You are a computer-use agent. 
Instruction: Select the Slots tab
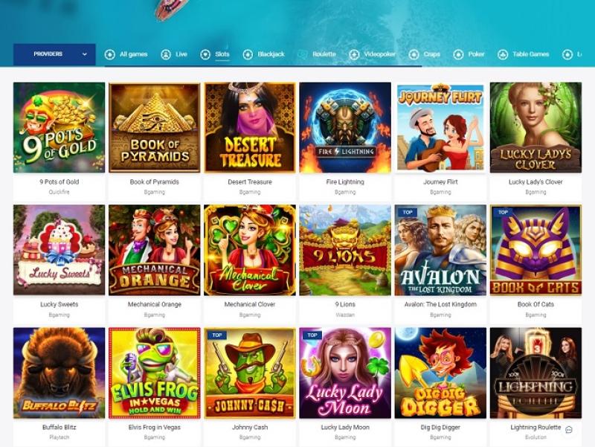pos(222,54)
